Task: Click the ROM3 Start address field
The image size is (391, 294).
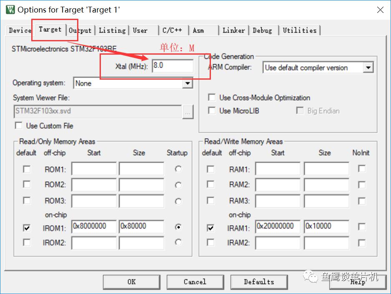Action: pos(94,201)
